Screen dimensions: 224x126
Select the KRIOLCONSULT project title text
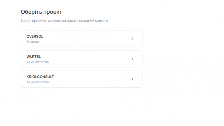40,77
